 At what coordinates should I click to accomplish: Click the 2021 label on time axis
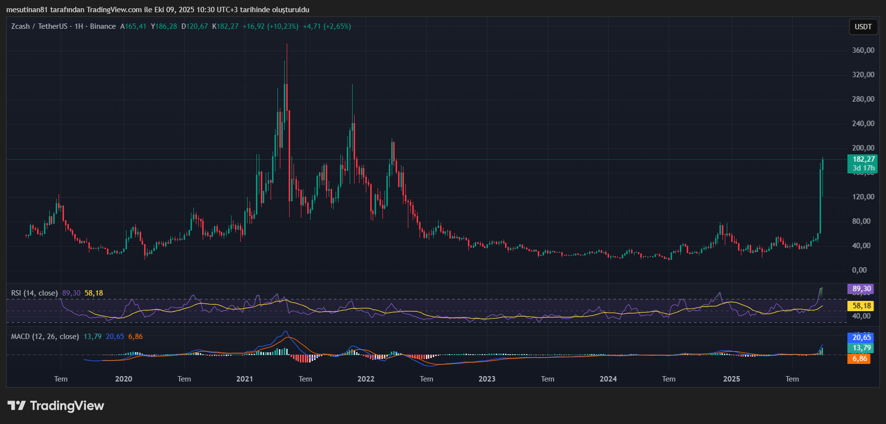[x=245, y=379]
